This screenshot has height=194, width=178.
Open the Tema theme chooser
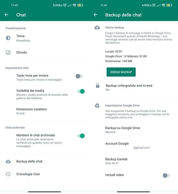point(44,38)
